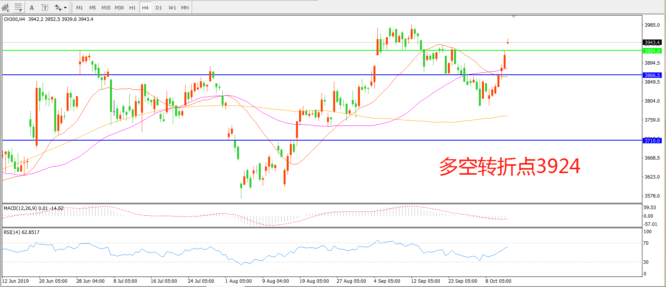Change to the D1 daily timeframe
Viewport: 666px width, 287px height.
tap(158, 7)
